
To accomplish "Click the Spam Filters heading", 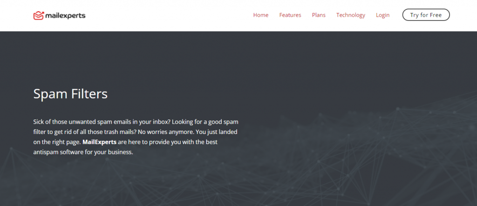I will pyautogui.click(x=70, y=94).
